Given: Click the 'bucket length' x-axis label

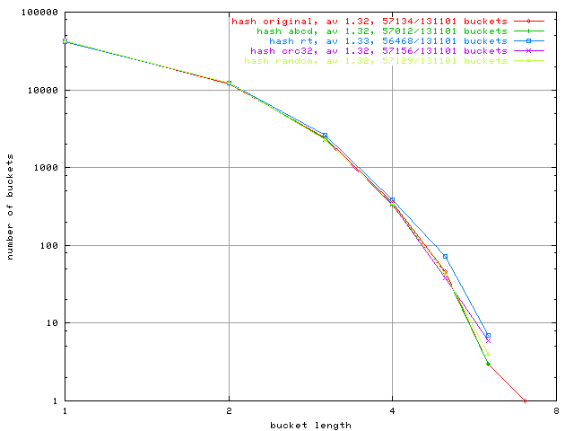Looking at the screenshot, I should (x=311, y=426).
